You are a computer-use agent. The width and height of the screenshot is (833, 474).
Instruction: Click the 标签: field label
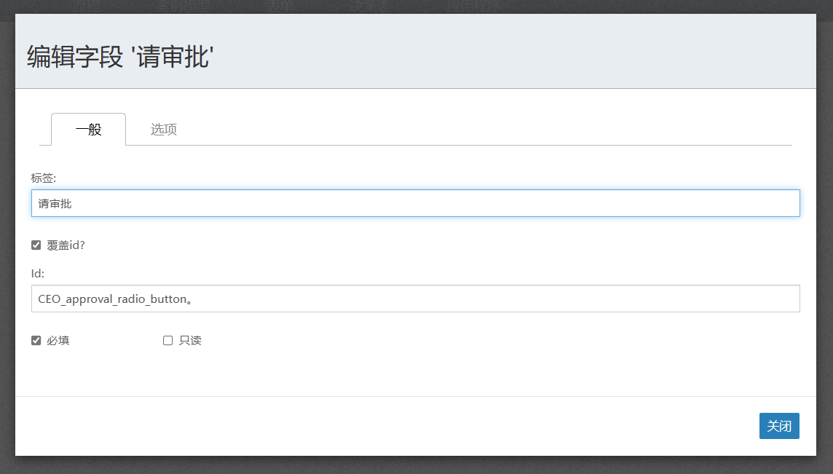[44, 178]
